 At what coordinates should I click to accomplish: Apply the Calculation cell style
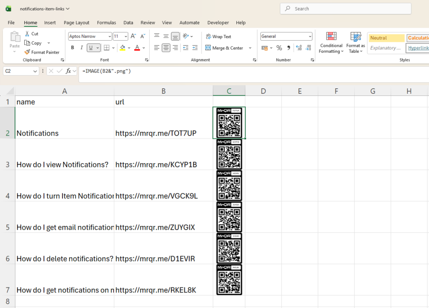[418, 38]
